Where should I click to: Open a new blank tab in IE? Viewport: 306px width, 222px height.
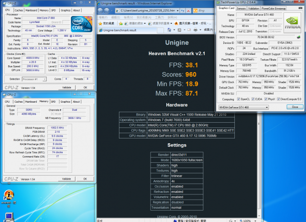160,30
